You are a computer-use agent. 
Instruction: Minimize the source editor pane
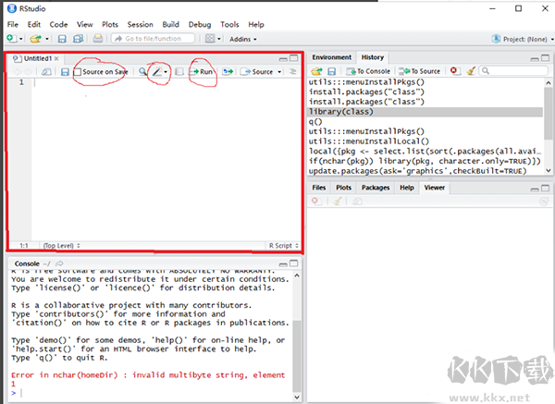[x=283, y=59]
